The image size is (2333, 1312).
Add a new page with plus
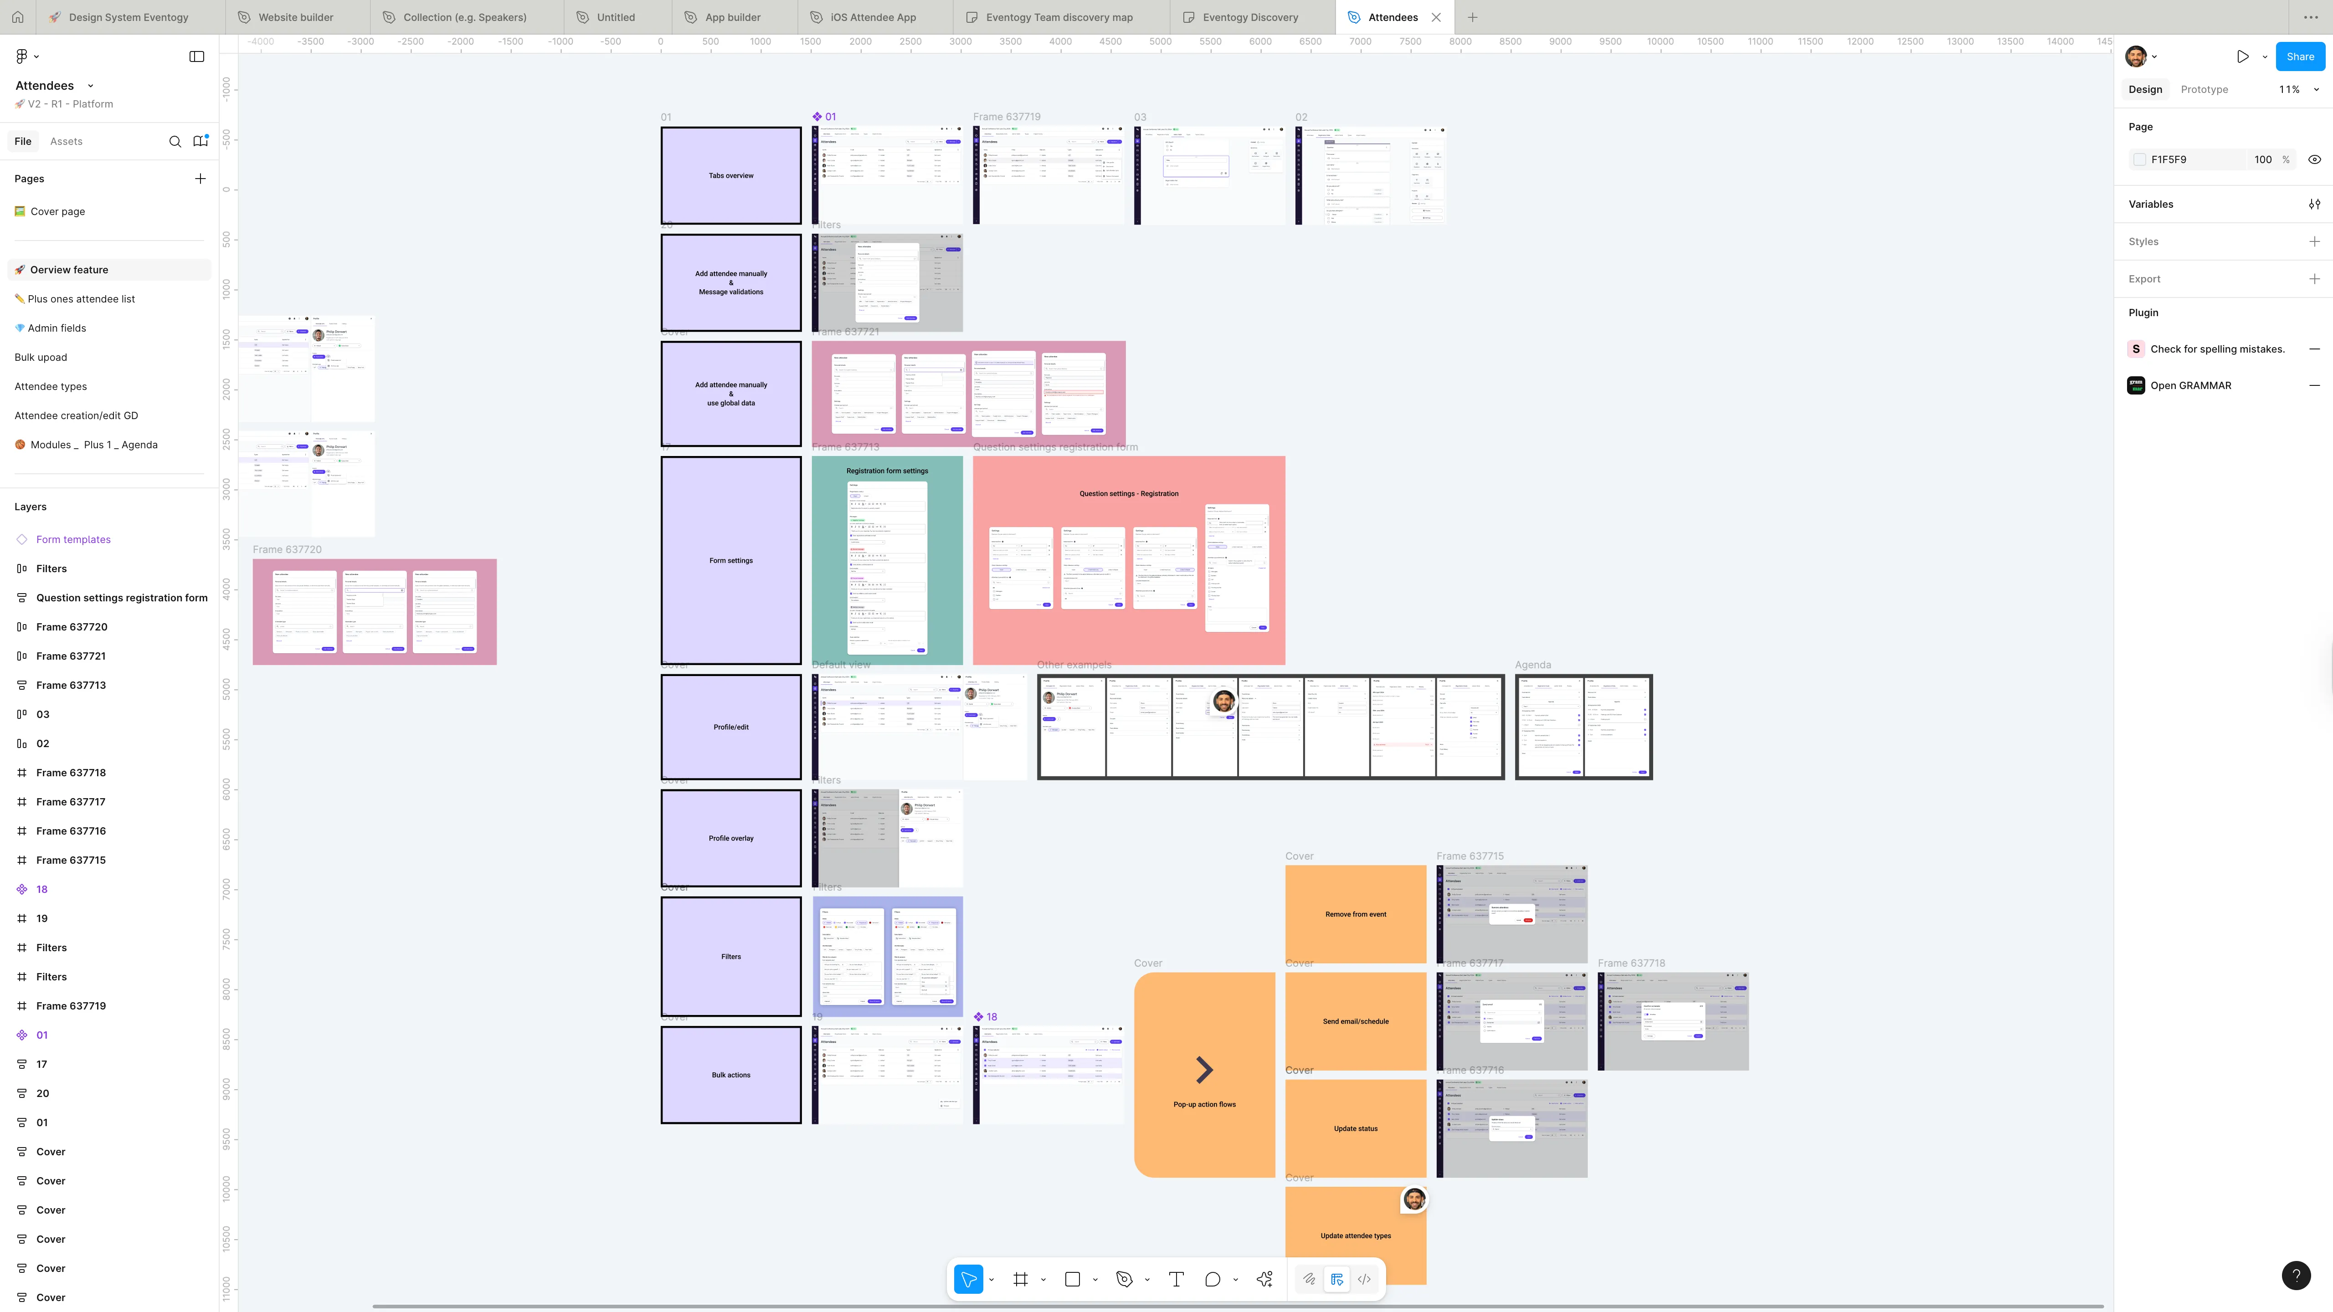pos(200,179)
